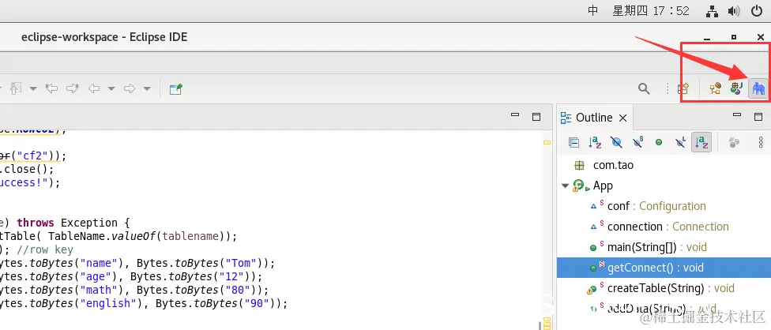771x330 pixels.
Task: Click the previous annotation toolbar icon
Action: click(x=16, y=89)
